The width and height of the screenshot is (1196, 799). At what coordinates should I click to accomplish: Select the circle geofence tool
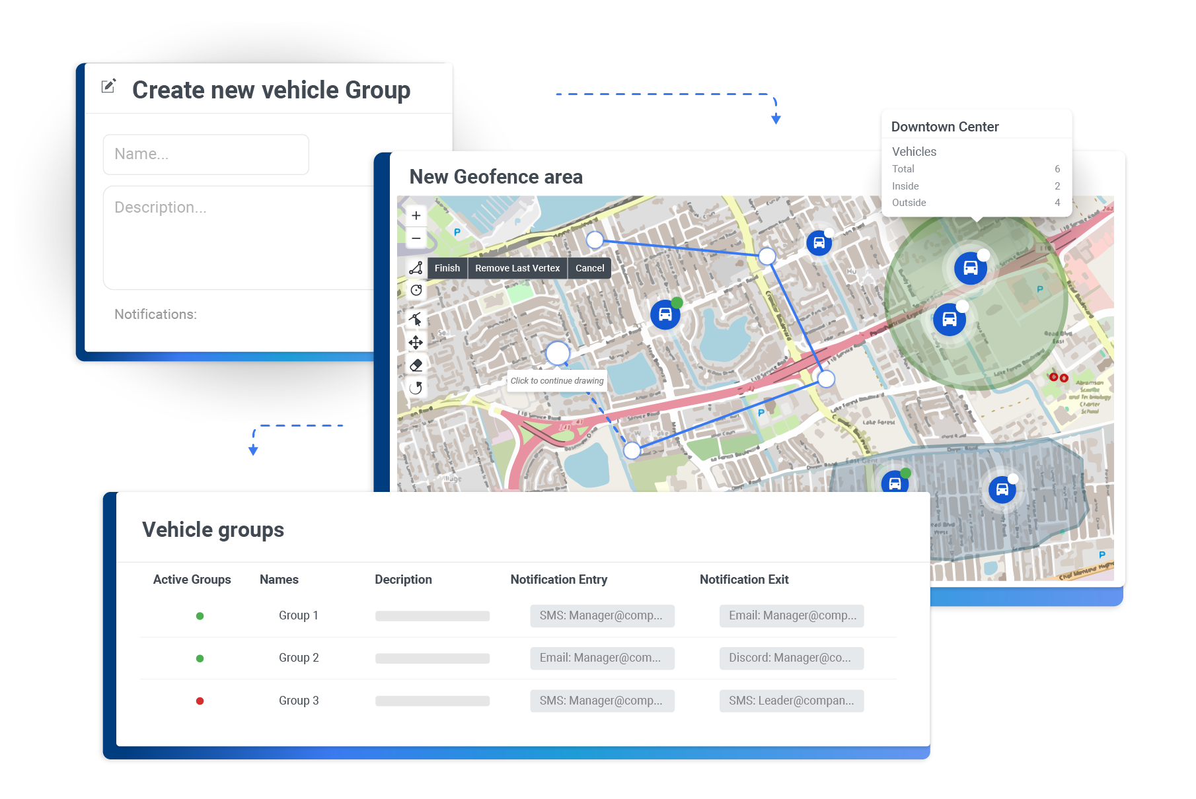pos(416,290)
